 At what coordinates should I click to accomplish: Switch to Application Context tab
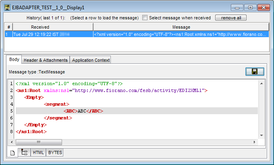click(90, 60)
